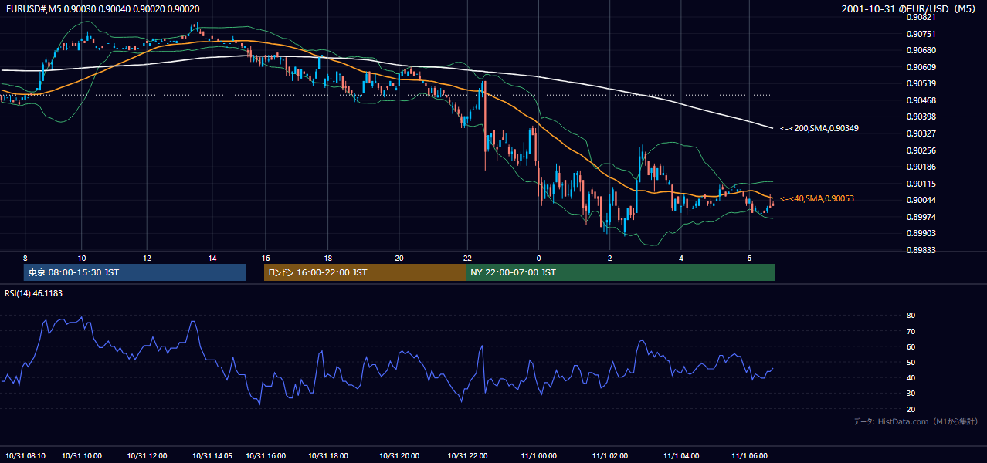This screenshot has width=987, height=463.
Task: Click the 200 SMA 0.90349 label
Action: pyautogui.click(x=818, y=128)
